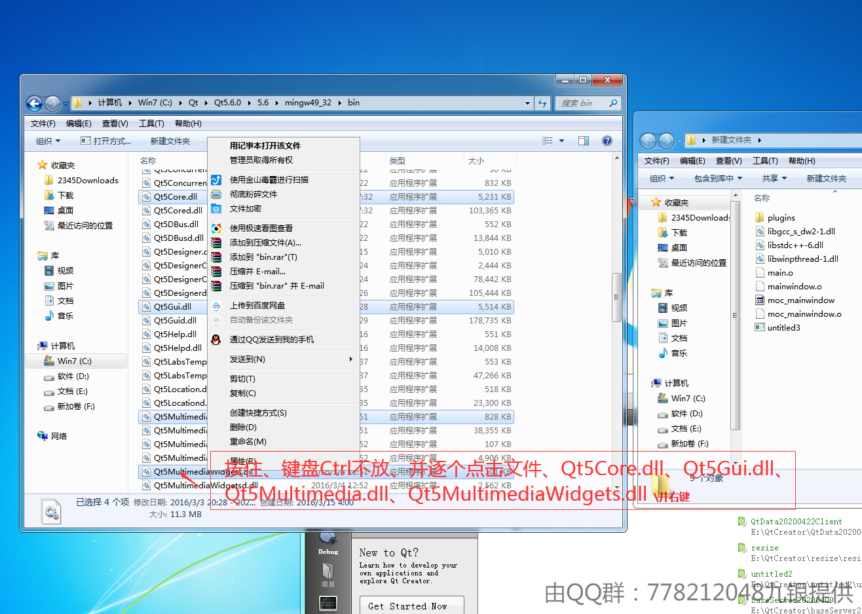Choose 重命名(M) from the context menu

pyautogui.click(x=248, y=442)
